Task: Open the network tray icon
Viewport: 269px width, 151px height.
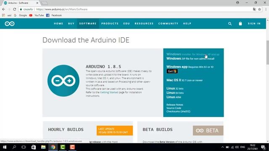Action: (x=232, y=147)
